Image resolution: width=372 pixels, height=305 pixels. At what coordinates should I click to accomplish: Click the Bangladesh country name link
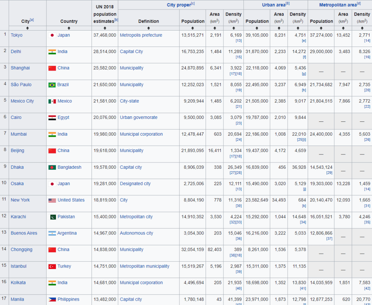[69, 168]
